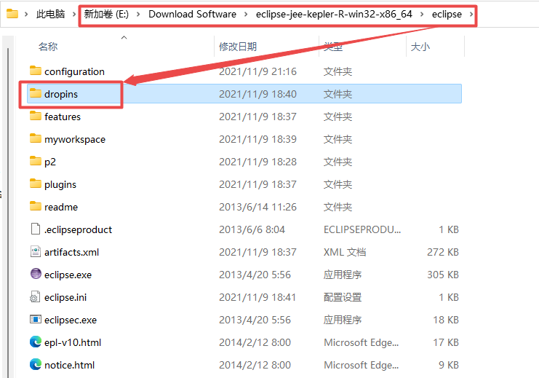Viewport: 539px width, 378px height.
Task: Select the .eclipseproduct file name
Action: pyautogui.click(x=78, y=229)
